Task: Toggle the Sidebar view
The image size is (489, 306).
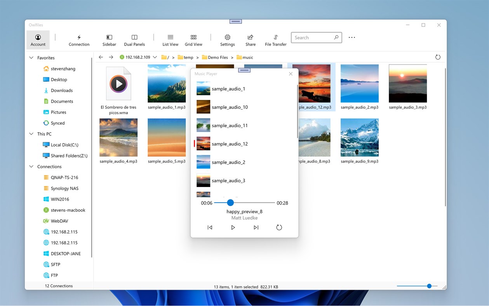Action: pyautogui.click(x=109, y=39)
